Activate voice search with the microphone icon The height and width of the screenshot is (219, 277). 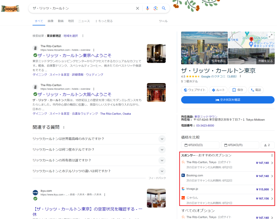pos(147,8)
